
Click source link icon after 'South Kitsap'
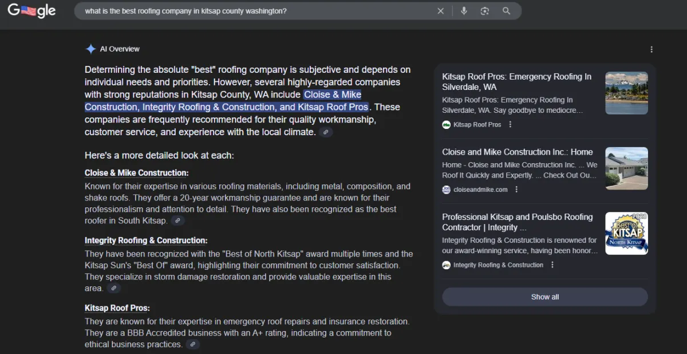click(177, 221)
